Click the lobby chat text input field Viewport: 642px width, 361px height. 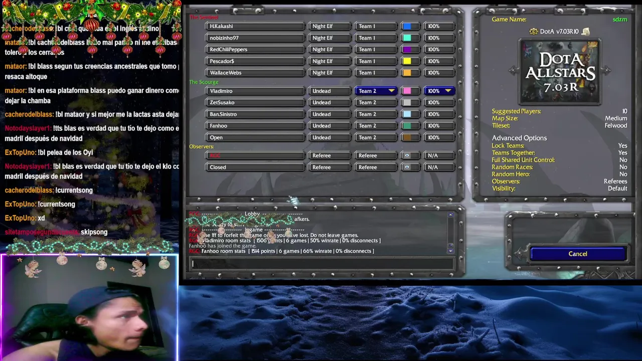(322, 264)
